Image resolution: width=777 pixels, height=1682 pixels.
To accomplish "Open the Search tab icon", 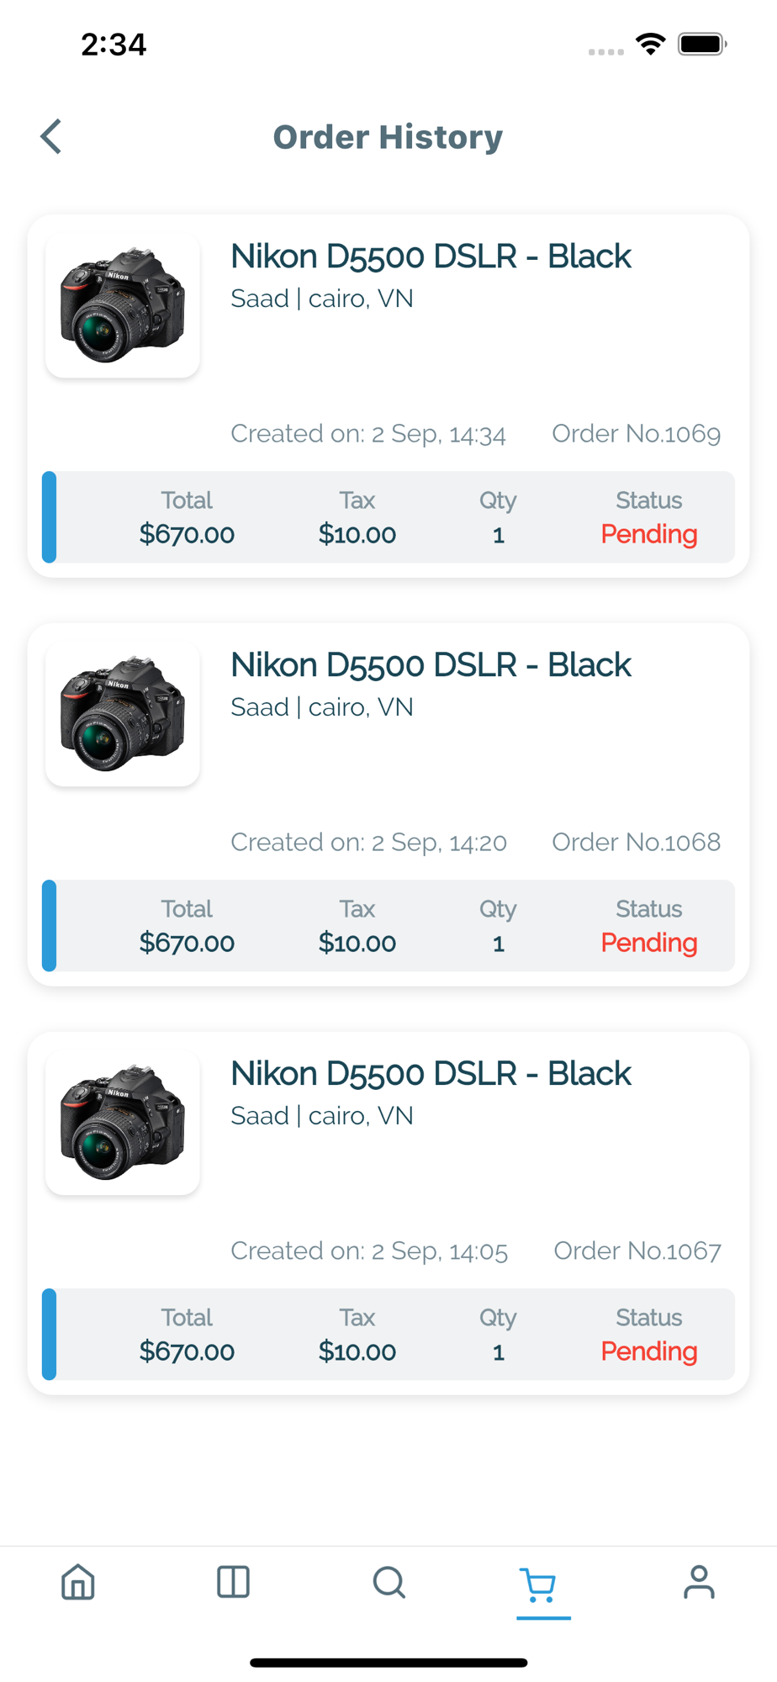I will [x=388, y=1582].
